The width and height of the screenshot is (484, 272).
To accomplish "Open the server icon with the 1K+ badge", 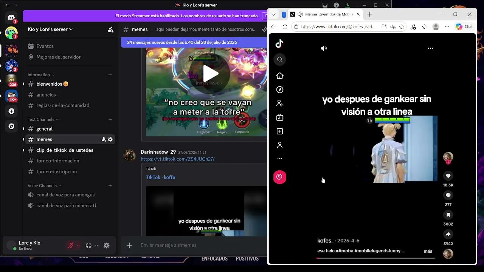I will (11, 96).
